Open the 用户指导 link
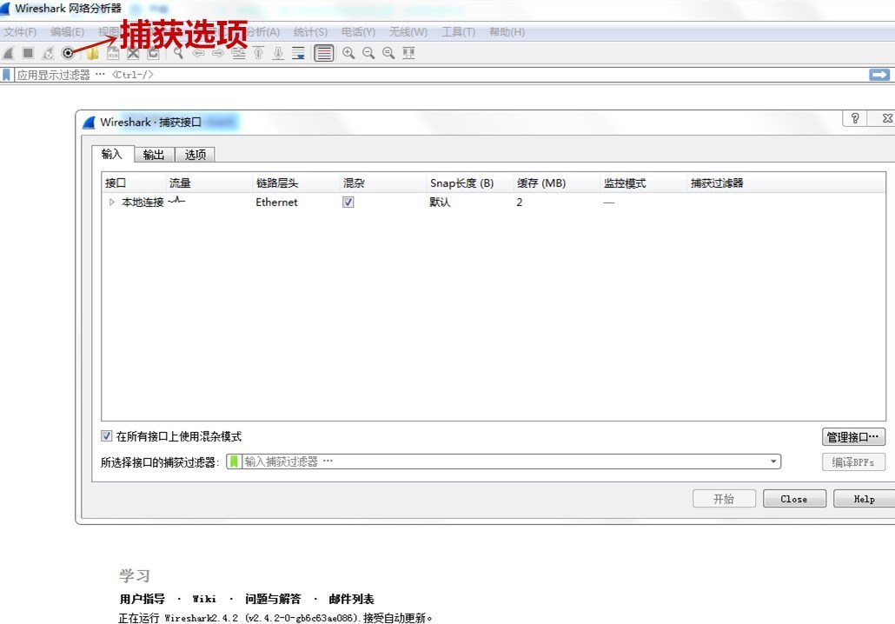 coord(143,599)
